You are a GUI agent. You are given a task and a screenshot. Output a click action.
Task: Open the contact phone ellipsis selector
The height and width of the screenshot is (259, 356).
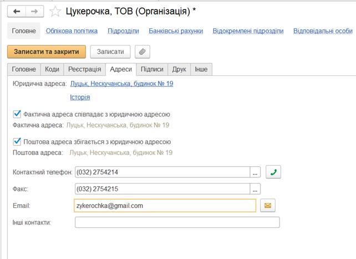255,172
